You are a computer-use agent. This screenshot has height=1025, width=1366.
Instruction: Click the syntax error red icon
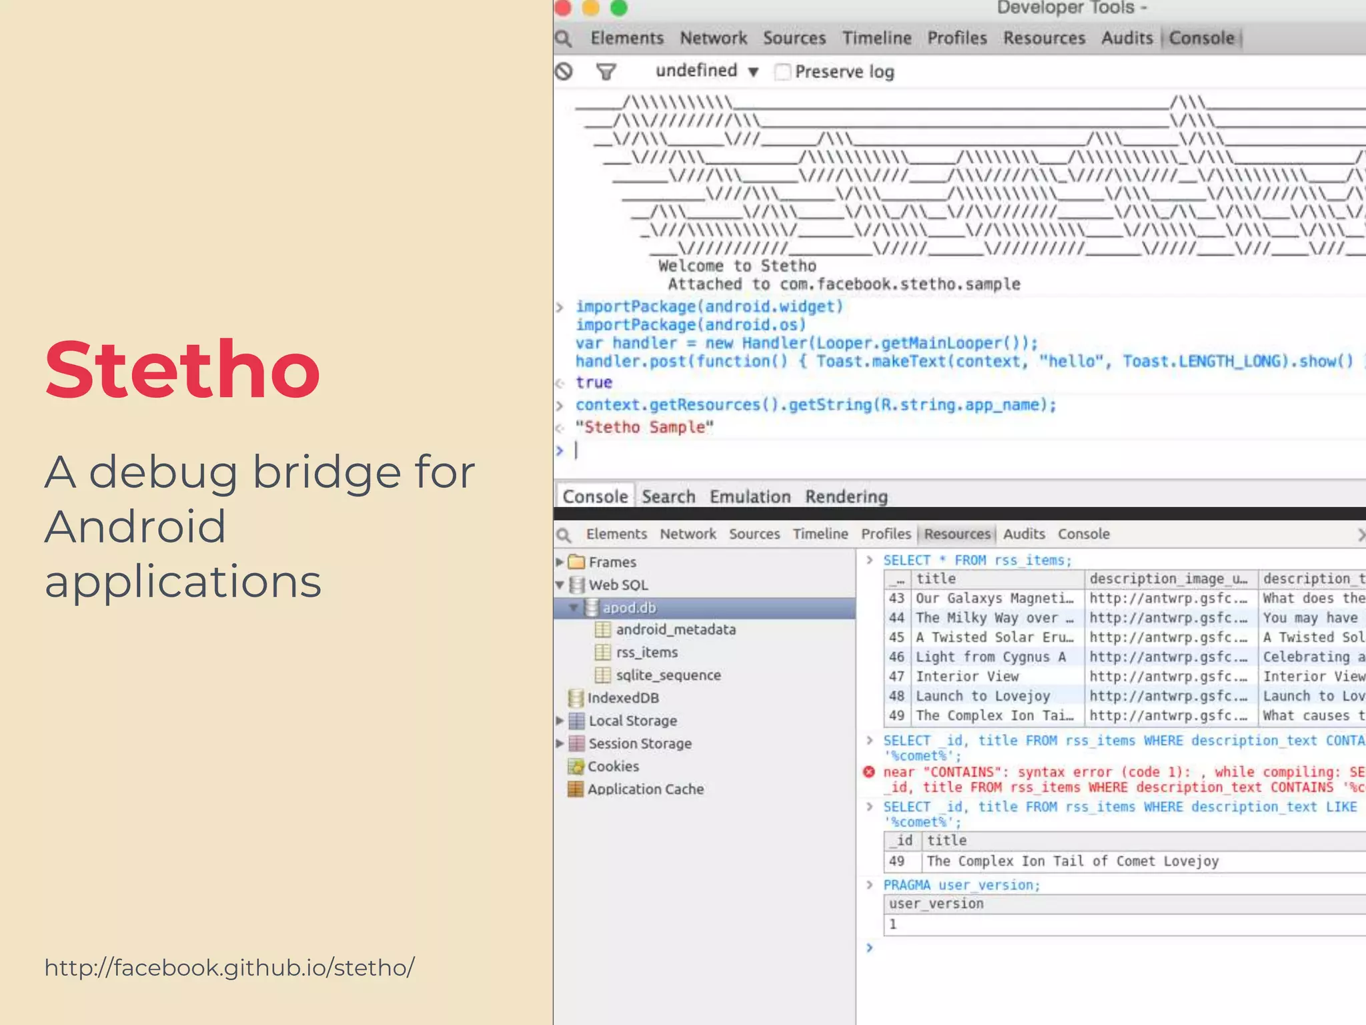point(869,772)
